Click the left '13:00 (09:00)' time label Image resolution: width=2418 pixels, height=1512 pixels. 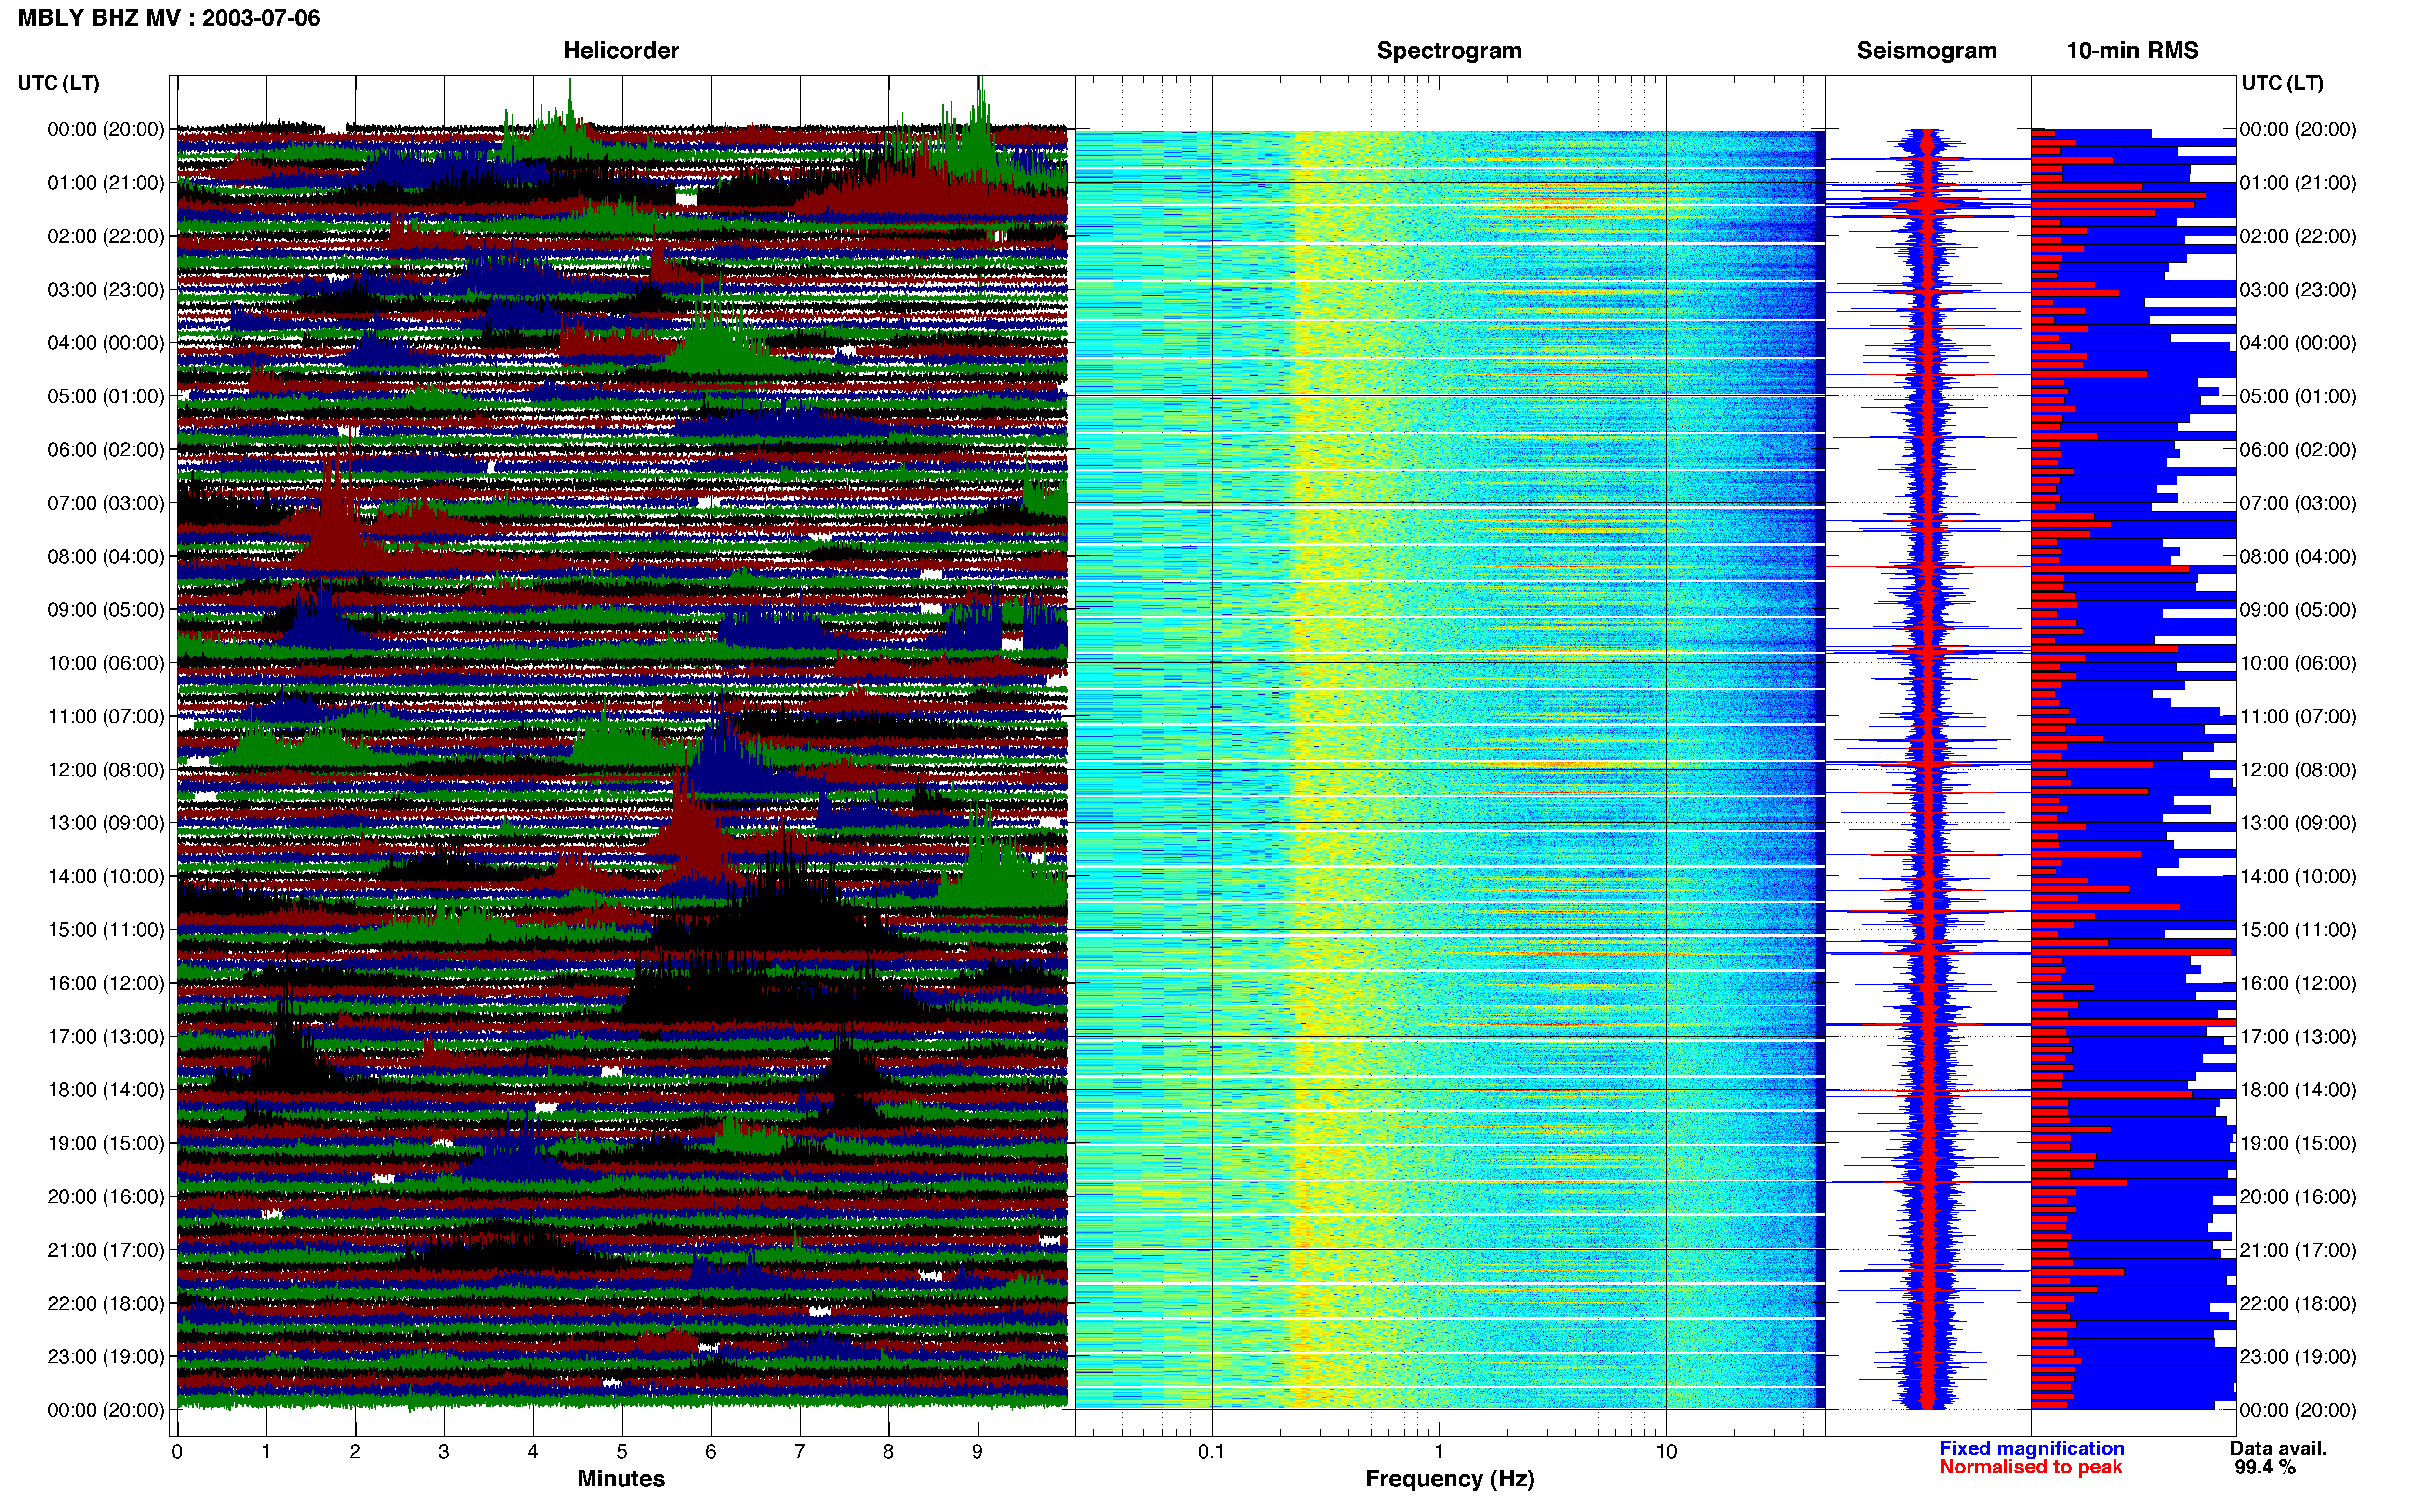tap(106, 823)
